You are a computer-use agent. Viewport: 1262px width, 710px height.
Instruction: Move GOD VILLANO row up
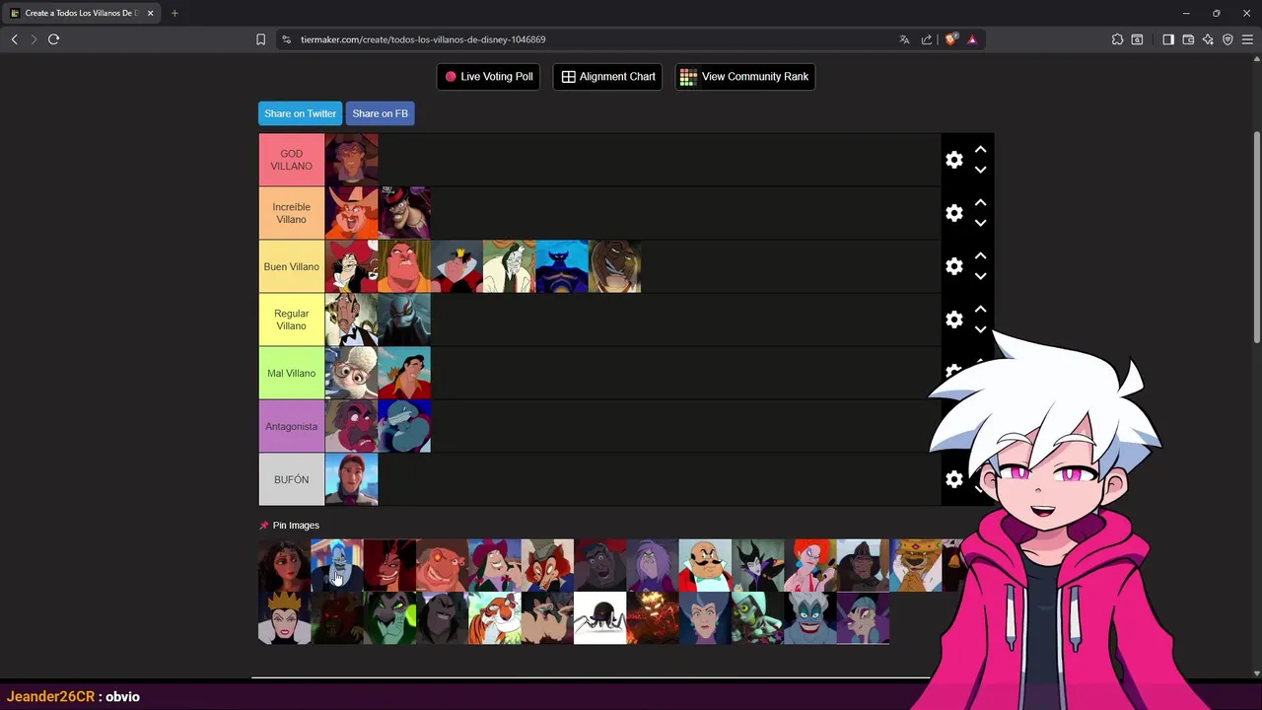pyautogui.click(x=980, y=150)
